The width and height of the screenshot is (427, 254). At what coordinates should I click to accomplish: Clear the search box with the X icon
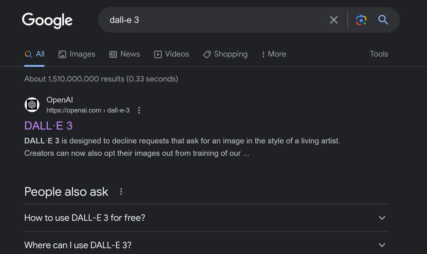(x=334, y=20)
